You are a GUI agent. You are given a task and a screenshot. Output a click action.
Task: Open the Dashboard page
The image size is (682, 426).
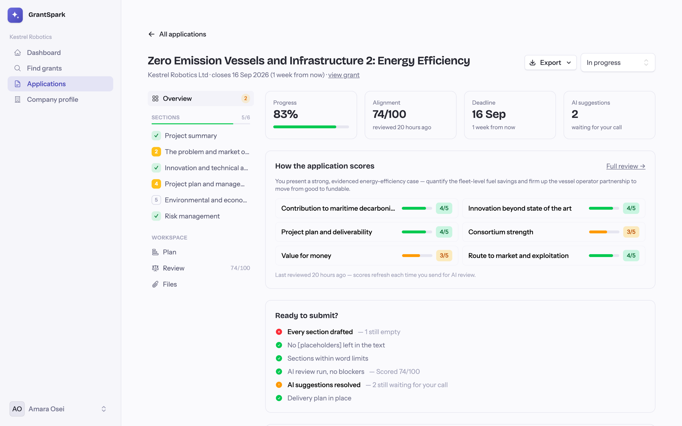(60, 52)
